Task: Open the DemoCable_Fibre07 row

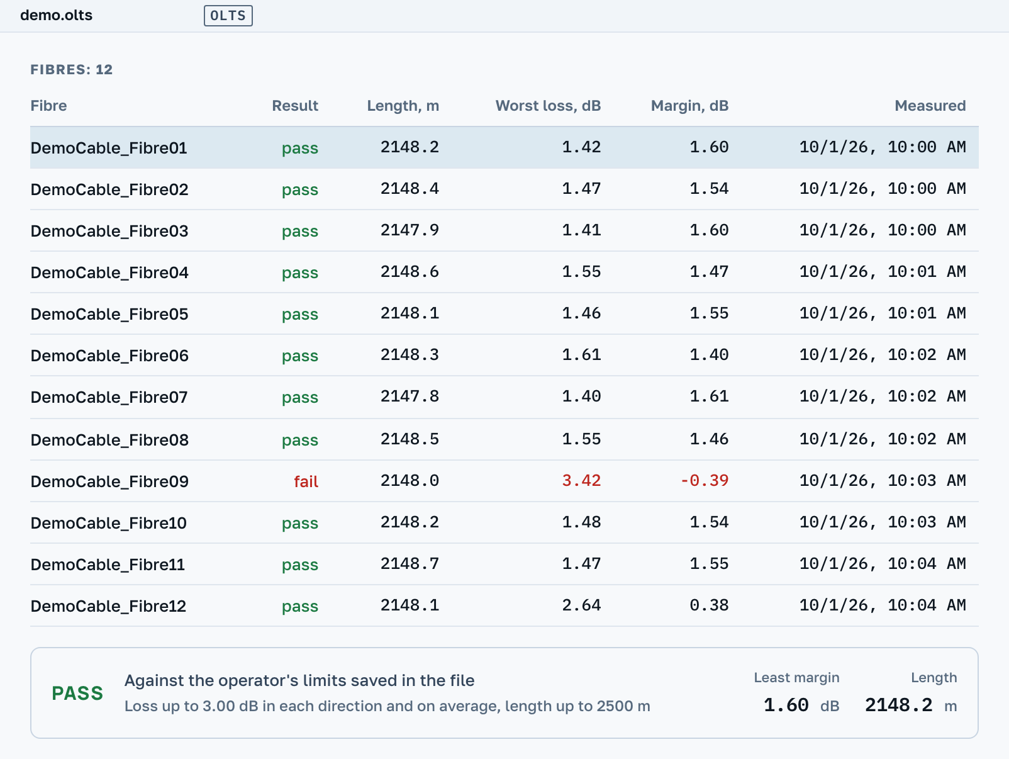Action: pos(504,397)
